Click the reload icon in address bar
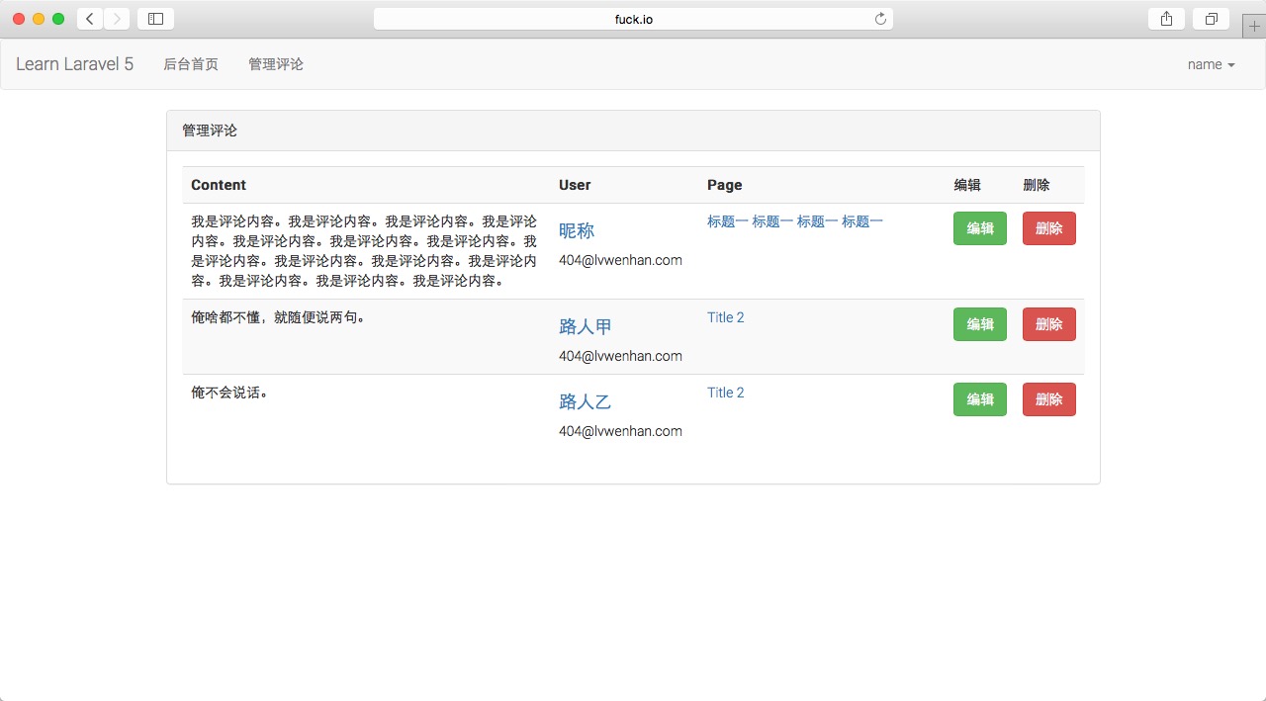Viewport: 1266px width, 701px height. click(879, 18)
